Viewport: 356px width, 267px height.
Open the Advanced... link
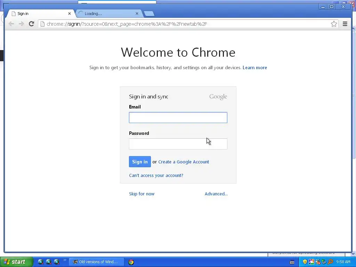[216, 194]
